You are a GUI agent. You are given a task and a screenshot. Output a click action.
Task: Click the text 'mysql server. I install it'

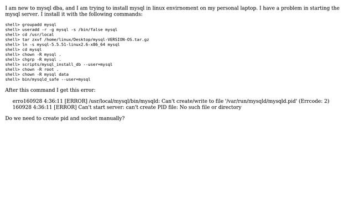(x=35, y=14)
